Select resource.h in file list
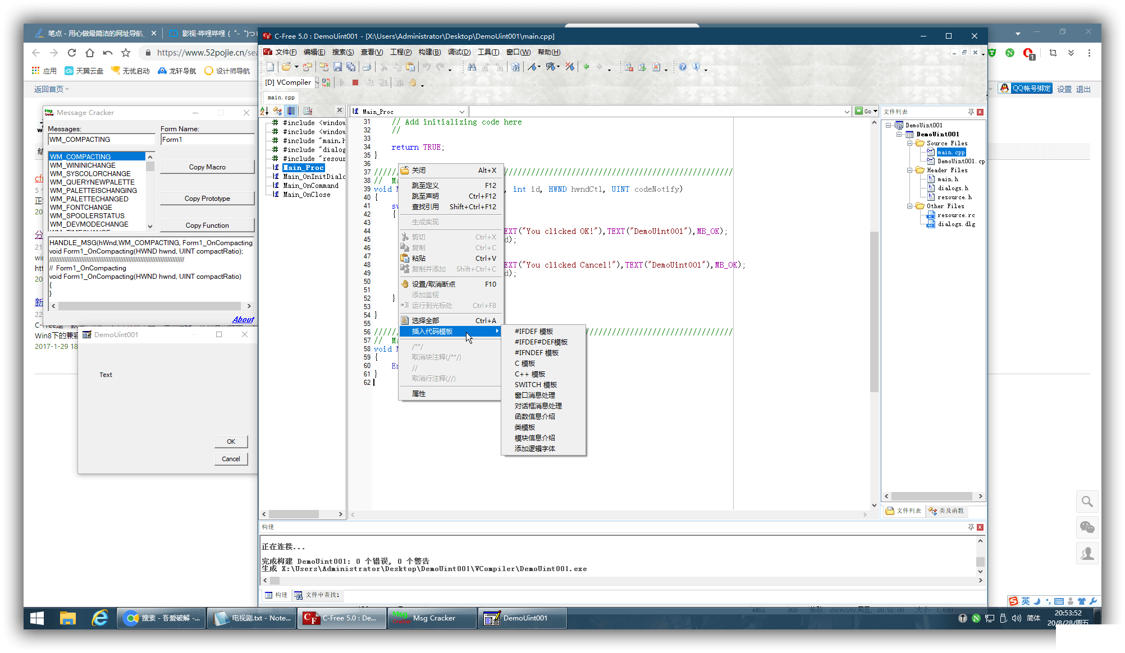The height and width of the screenshot is (653, 1125). [954, 197]
